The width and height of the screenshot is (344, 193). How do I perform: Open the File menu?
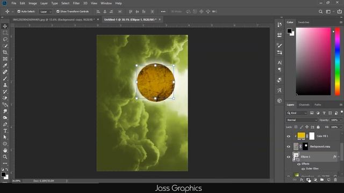(x=14, y=3)
